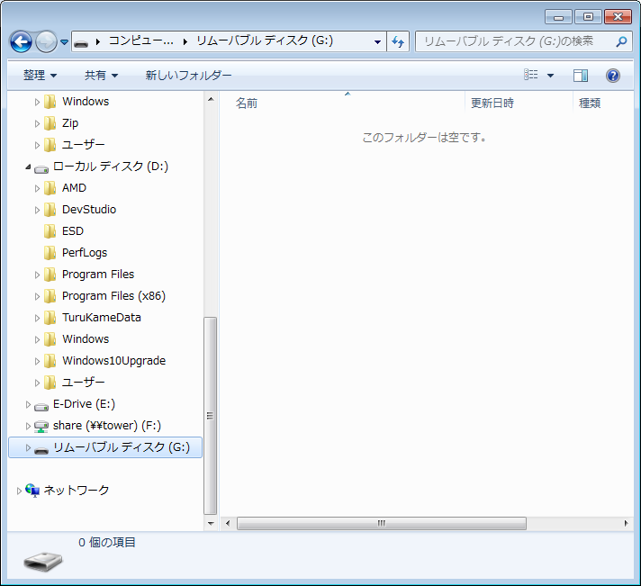Click the magnifier icon in search box
The image size is (641, 586).
tap(621, 41)
